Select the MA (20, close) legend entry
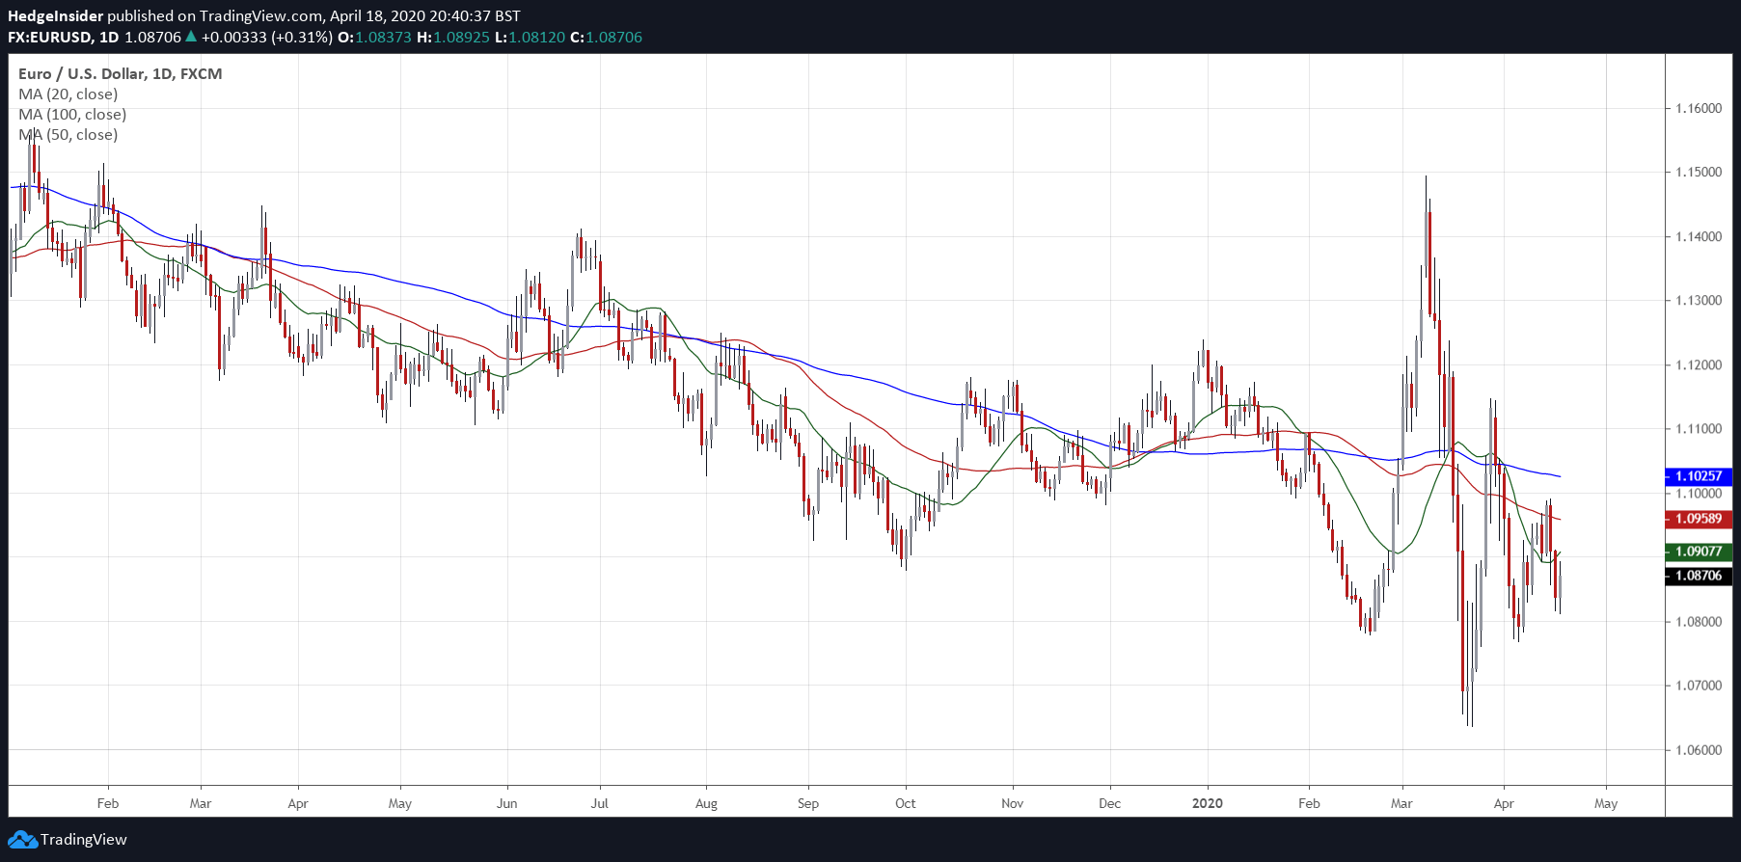Image resolution: width=1741 pixels, height=862 pixels. [68, 94]
